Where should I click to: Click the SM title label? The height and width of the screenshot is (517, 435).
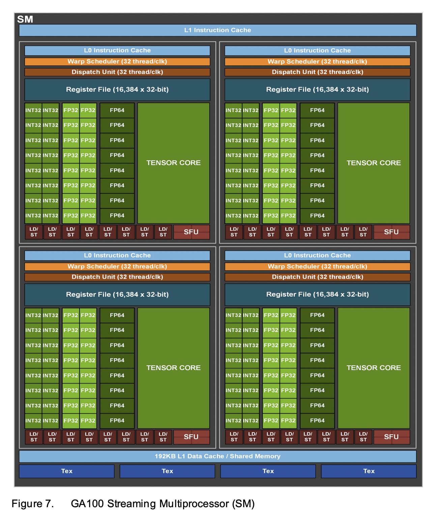25,19
